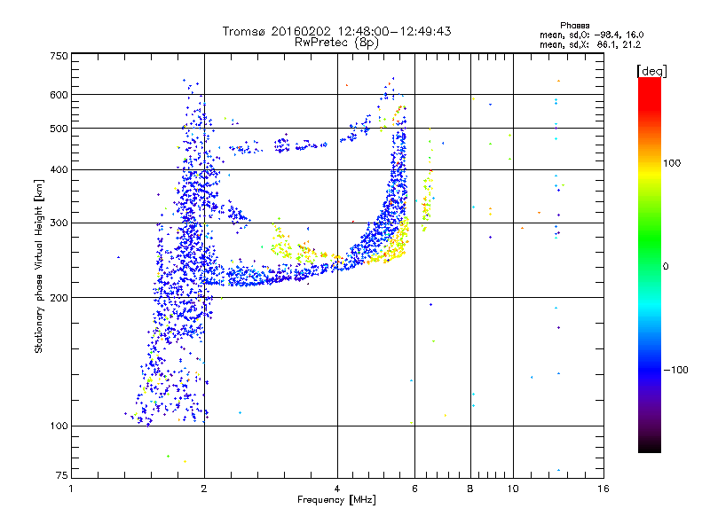Click the y-axis tick label '600'

point(59,95)
